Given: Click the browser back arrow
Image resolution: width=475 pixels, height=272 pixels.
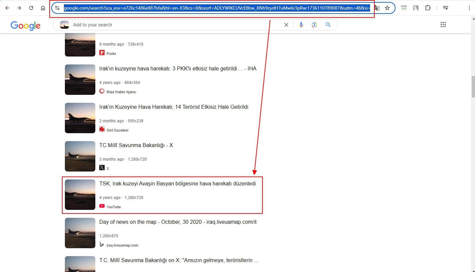Looking at the screenshot, I should [7, 8].
